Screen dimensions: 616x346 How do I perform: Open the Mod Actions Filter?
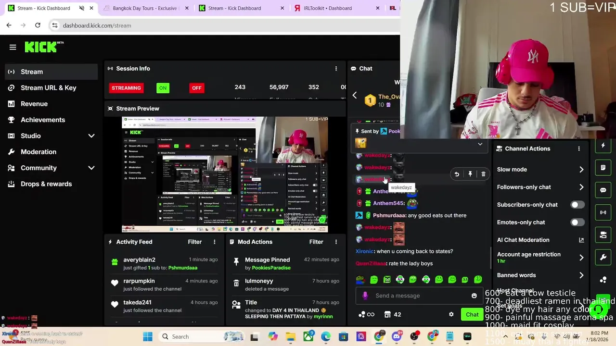tap(316, 242)
